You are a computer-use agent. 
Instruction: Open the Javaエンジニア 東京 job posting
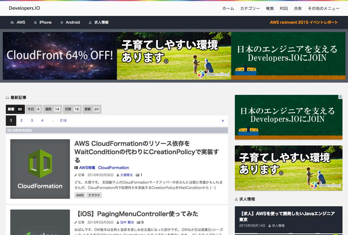[x=287, y=217]
